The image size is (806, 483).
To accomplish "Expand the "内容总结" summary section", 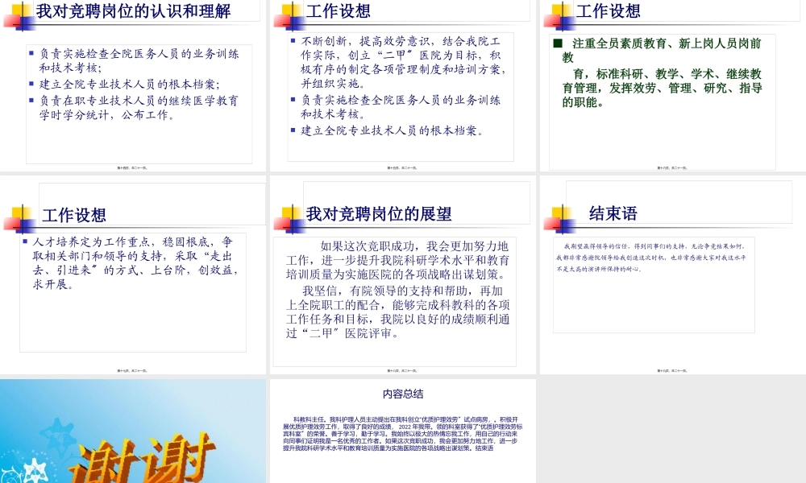I will pyautogui.click(x=403, y=431).
